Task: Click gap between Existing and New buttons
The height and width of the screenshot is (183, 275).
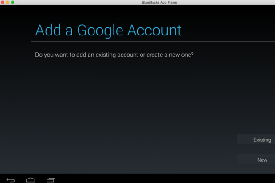Action: point(256,150)
